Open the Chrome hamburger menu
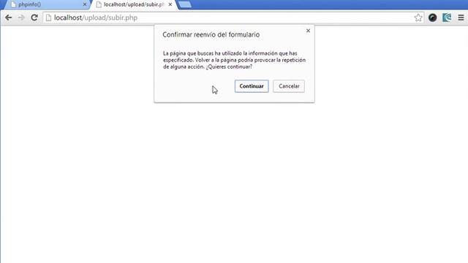This screenshot has width=468, height=263. [461, 18]
